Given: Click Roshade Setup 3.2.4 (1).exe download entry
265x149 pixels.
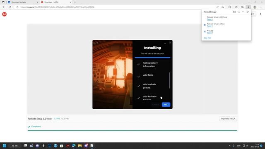Looking at the screenshot, I should [x=217, y=17].
